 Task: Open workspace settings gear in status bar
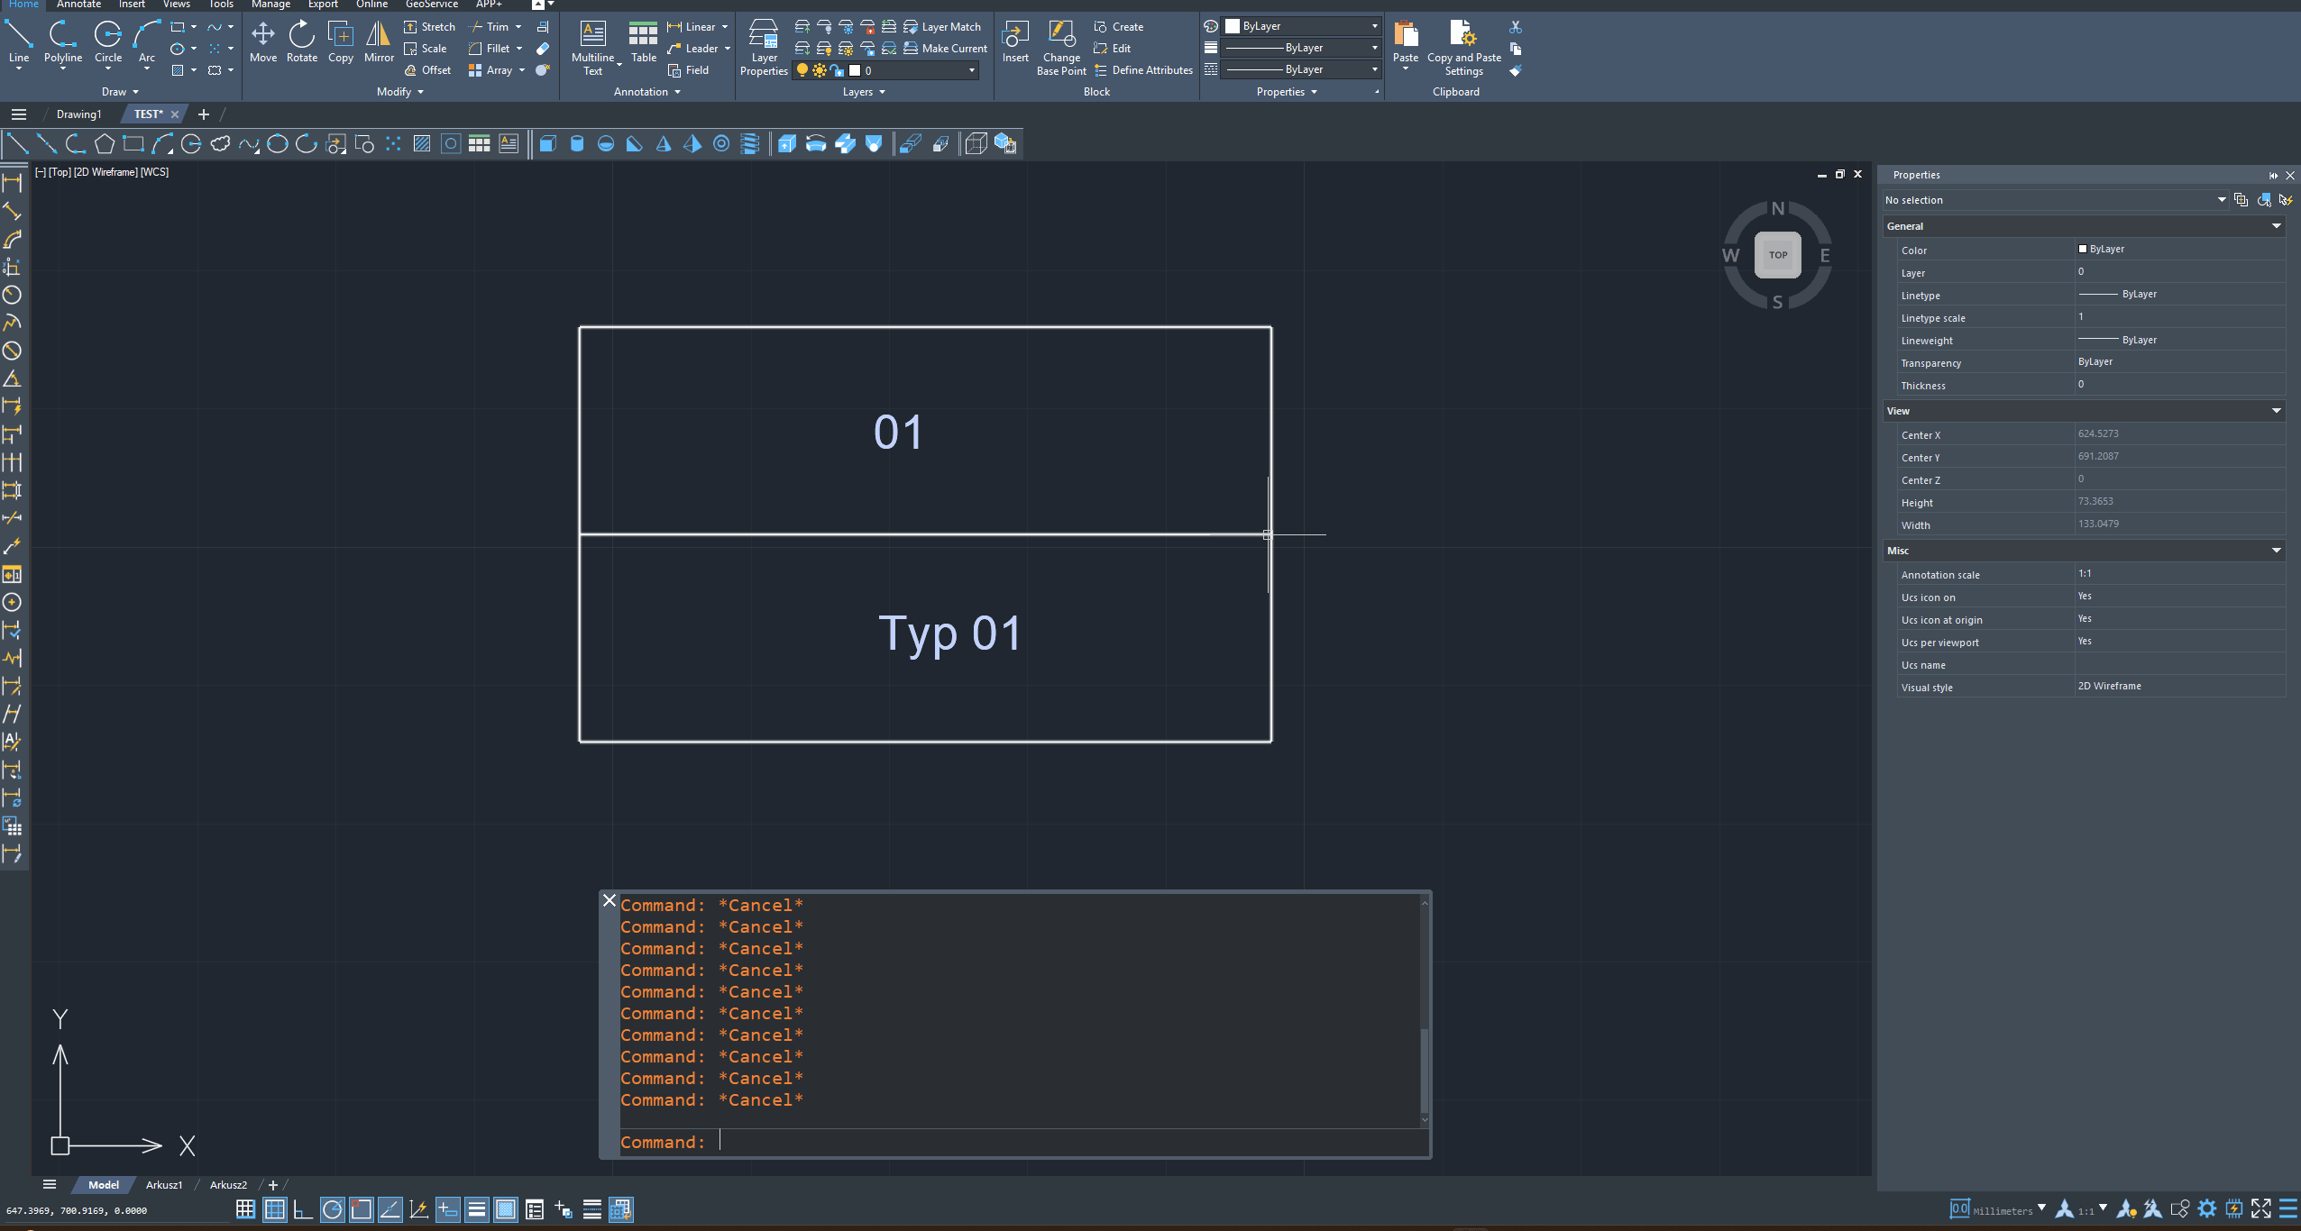tap(2206, 1208)
